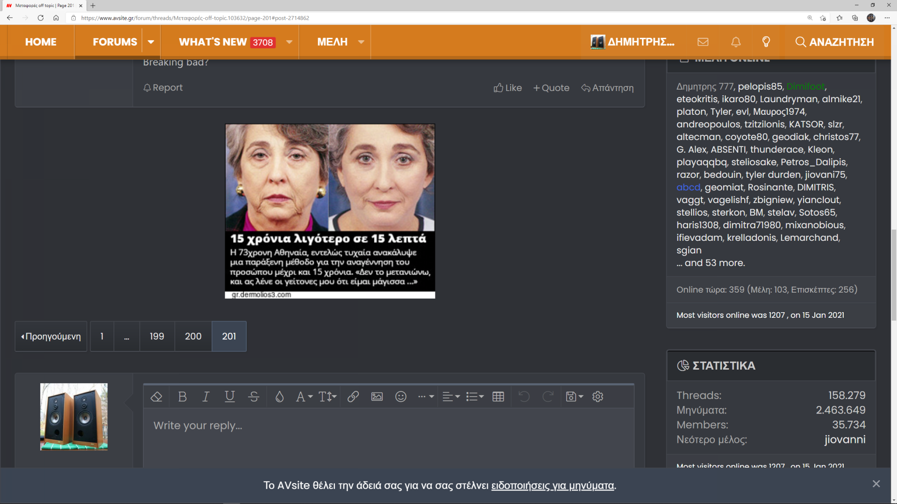Toggle italic formatting in reply editor
This screenshot has width=897, height=504.
click(206, 397)
